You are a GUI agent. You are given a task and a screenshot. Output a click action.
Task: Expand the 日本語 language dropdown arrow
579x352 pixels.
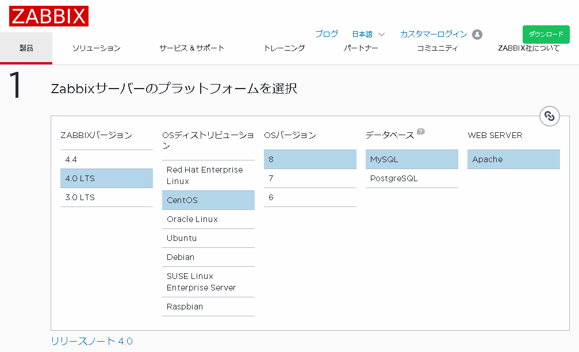tap(381, 35)
